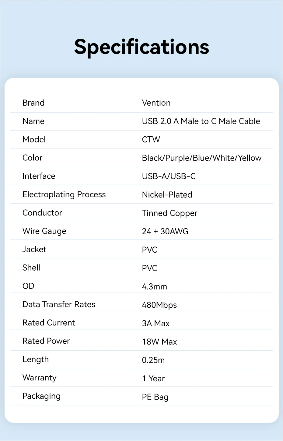Select the PVC value in the Shell row

point(149,268)
